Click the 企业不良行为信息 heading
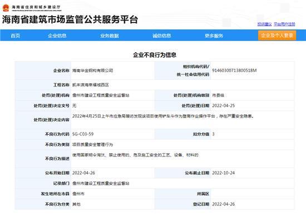The image size is (306, 217). click(155, 55)
